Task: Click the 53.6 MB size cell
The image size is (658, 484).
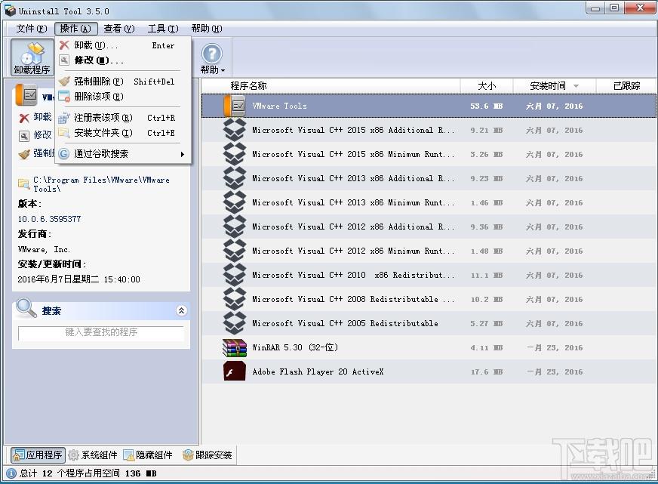Action: click(487, 106)
